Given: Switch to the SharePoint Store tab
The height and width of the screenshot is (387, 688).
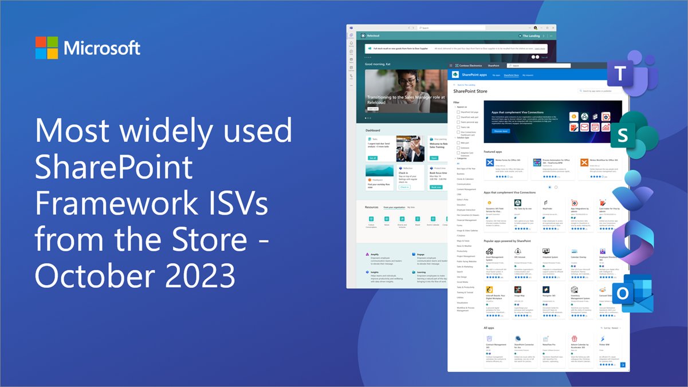Looking at the screenshot, I should tap(511, 75).
